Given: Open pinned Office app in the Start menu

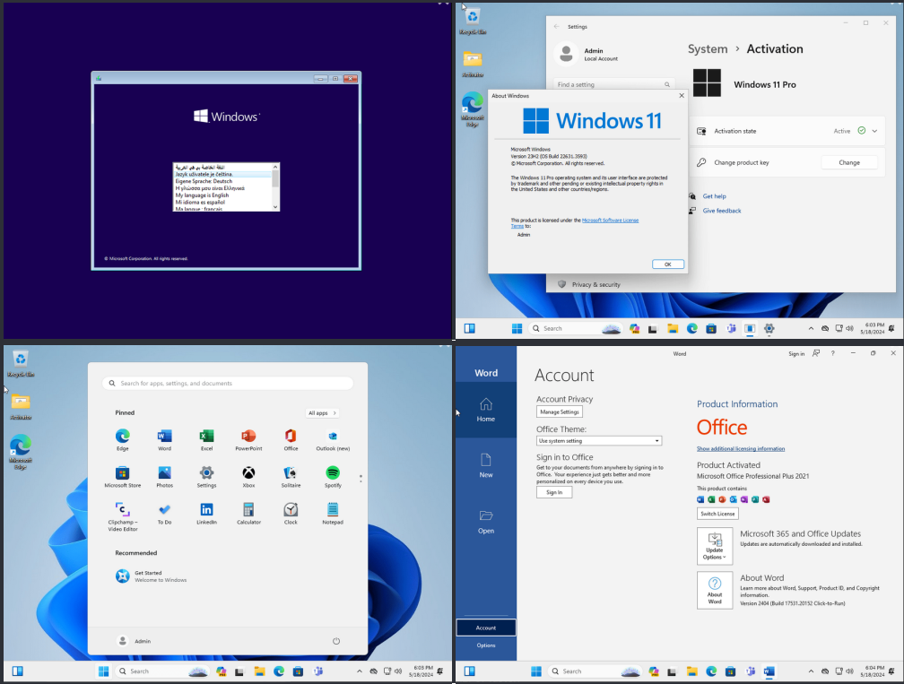Looking at the screenshot, I should (x=291, y=439).
